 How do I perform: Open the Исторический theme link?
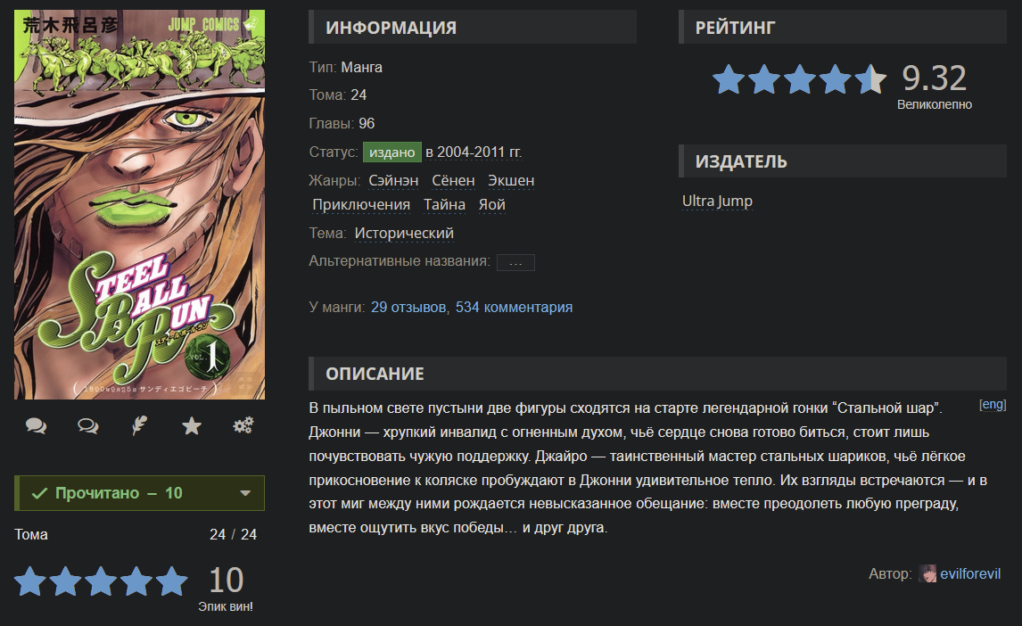(x=404, y=234)
